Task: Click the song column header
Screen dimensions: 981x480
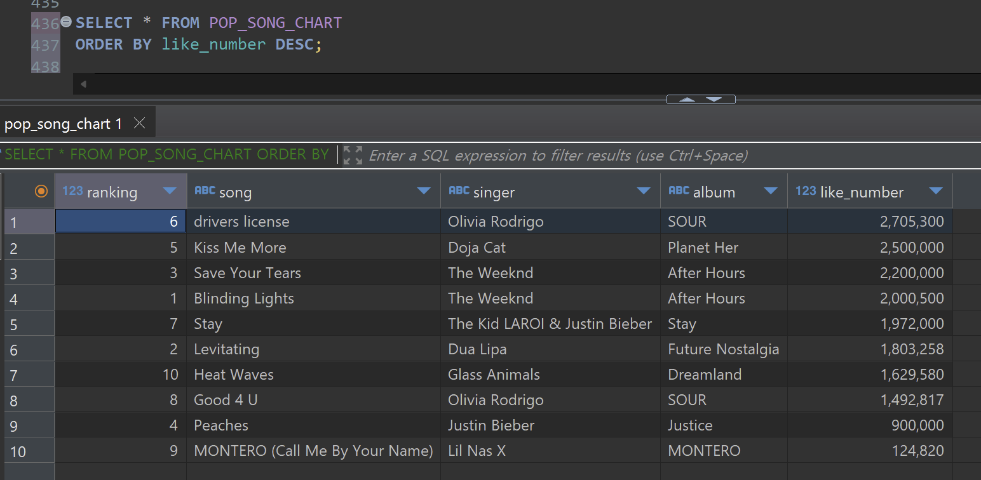Action: pos(314,191)
